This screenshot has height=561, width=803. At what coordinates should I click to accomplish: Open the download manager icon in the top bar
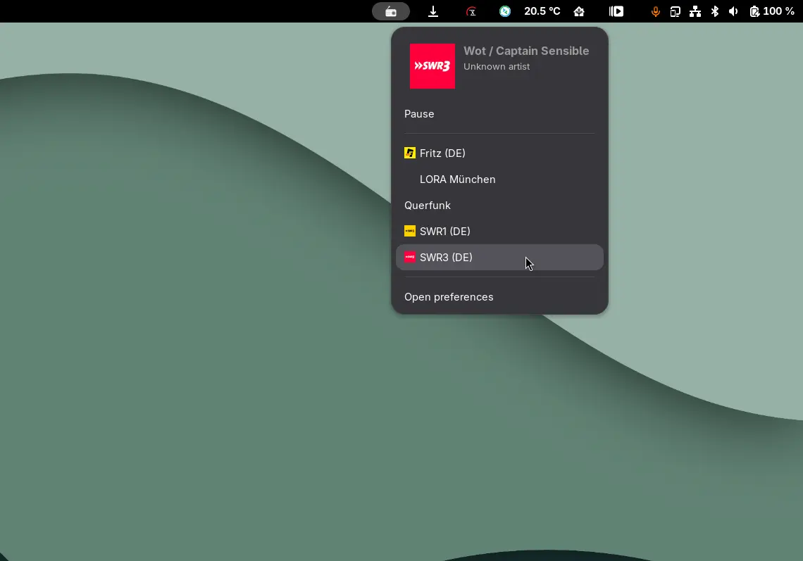click(x=433, y=11)
